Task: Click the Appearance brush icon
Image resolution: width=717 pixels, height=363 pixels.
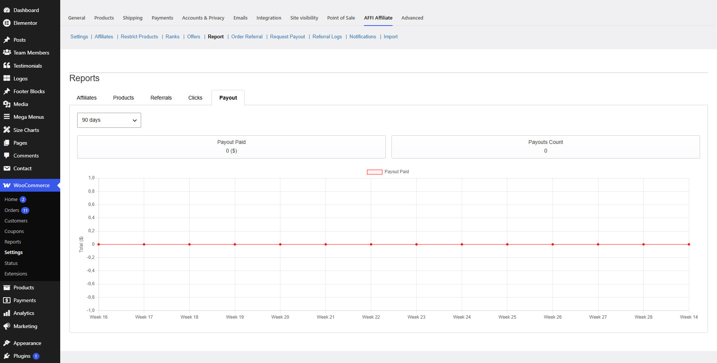Action: [7, 343]
